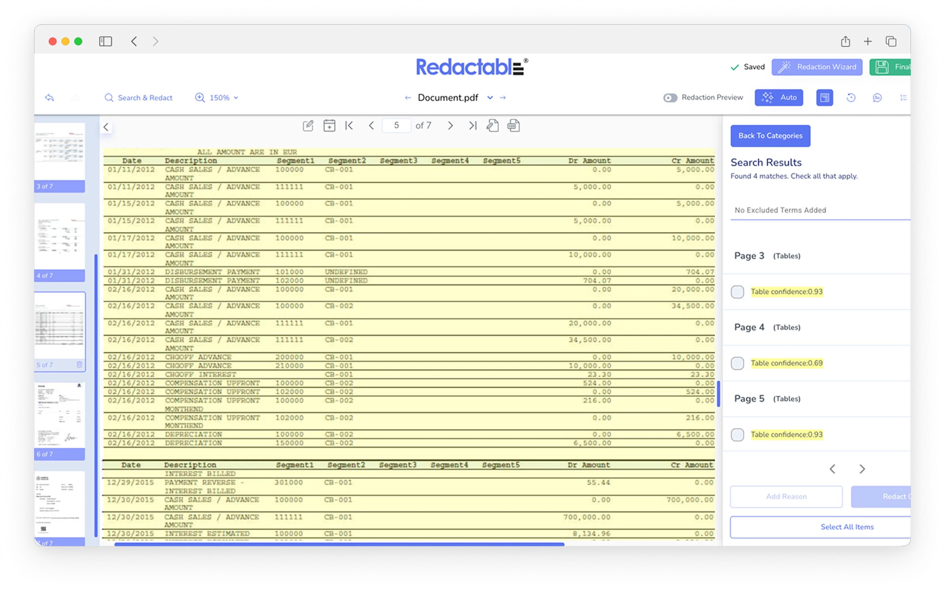Click the history clock icon

point(851,98)
